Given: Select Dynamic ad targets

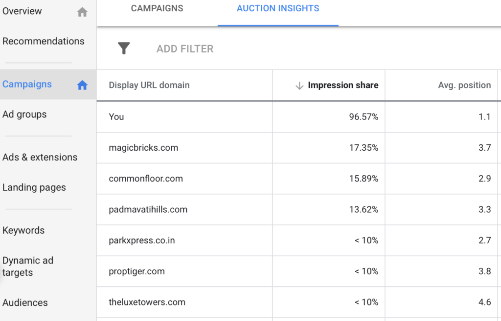Looking at the screenshot, I should click(28, 266).
